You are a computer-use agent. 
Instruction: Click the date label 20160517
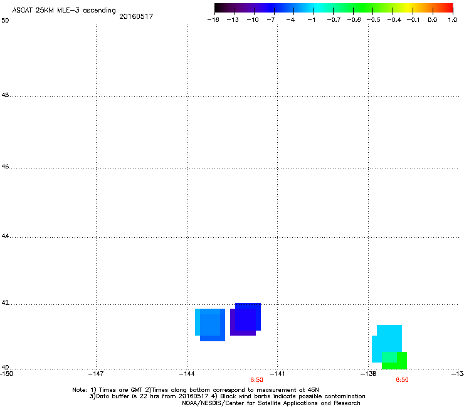[x=136, y=16]
